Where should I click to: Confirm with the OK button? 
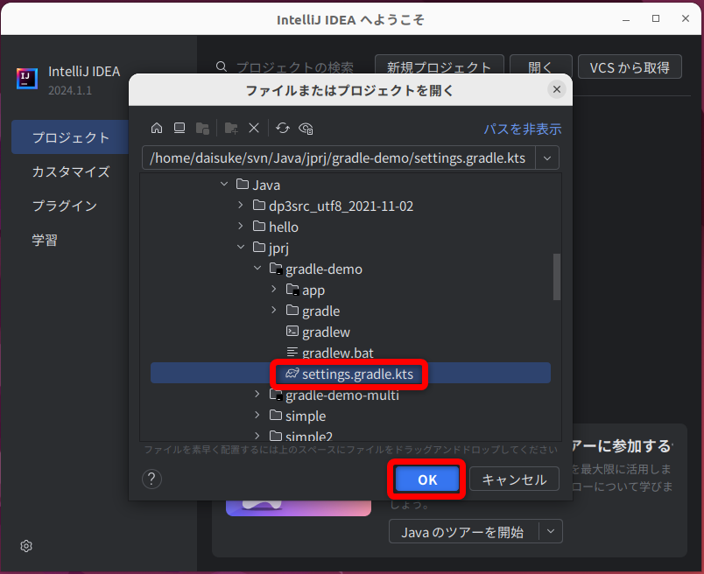(427, 479)
